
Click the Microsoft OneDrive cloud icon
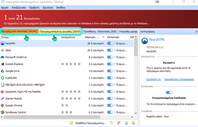3,57
